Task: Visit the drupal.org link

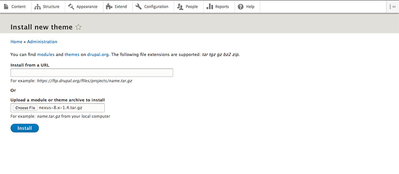Action: coord(98,54)
